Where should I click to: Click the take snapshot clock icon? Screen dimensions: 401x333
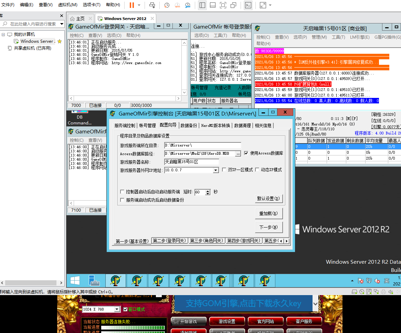coord(167,5)
